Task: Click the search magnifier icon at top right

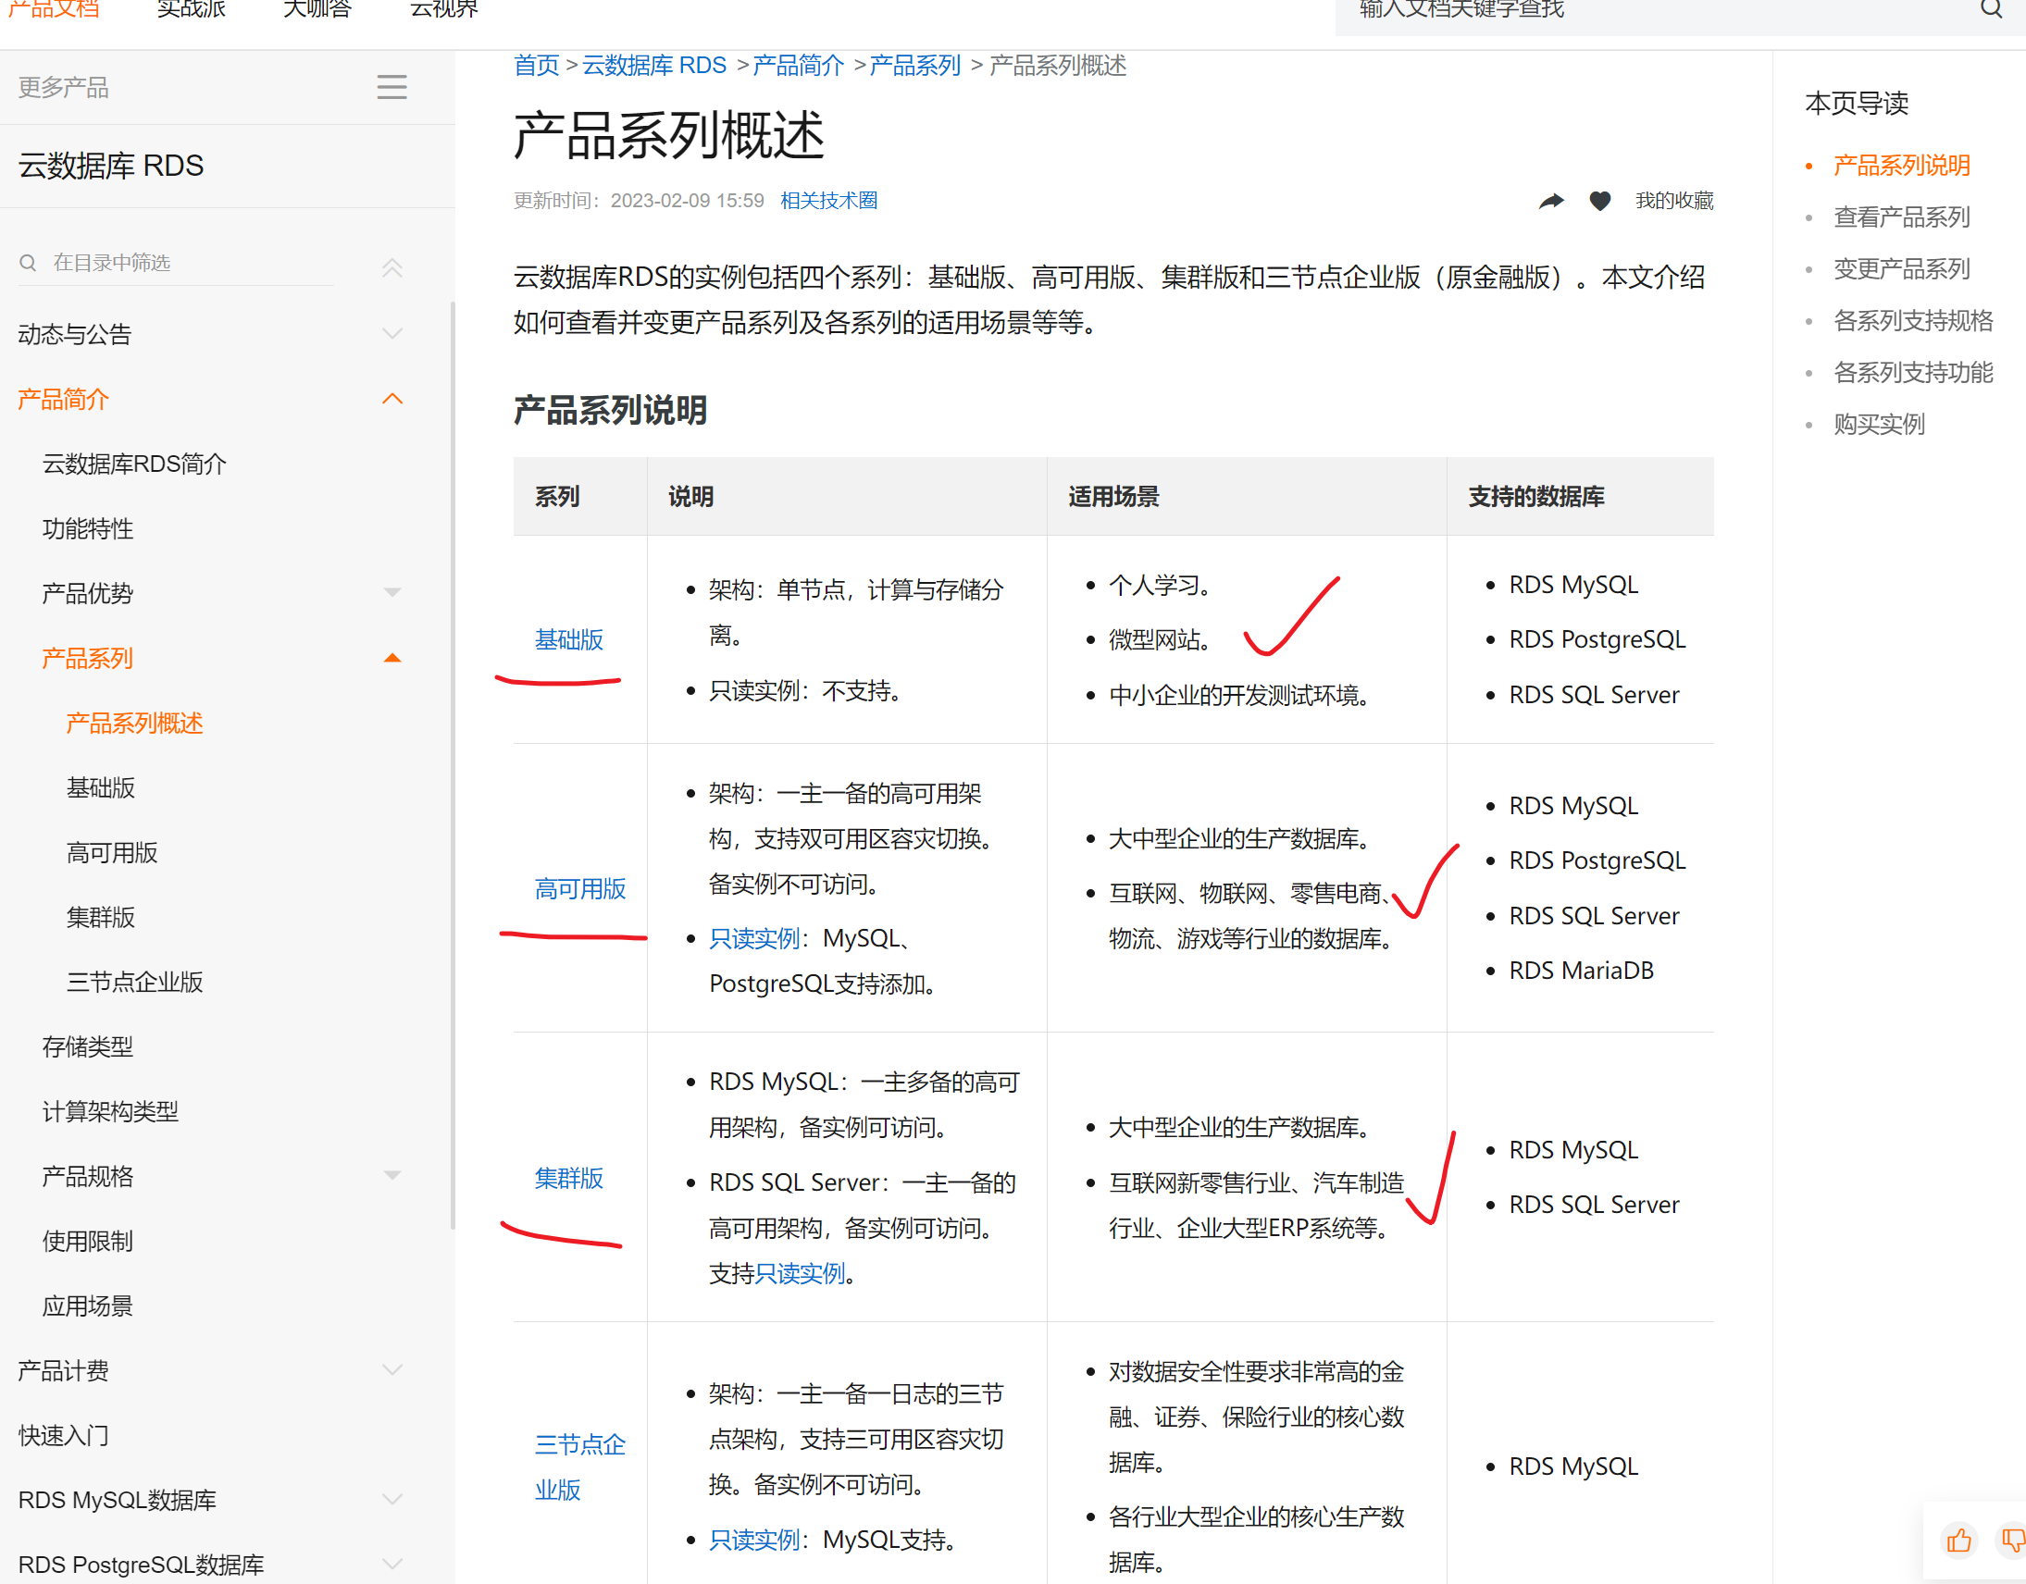Action: click(x=1991, y=9)
